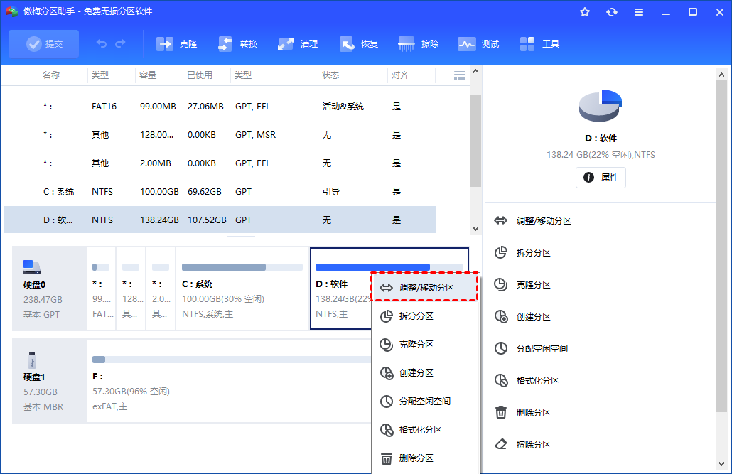Select the 擦除 (Wipe) toolbar icon
The width and height of the screenshot is (732, 474).
pyautogui.click(x=419, y=43)
